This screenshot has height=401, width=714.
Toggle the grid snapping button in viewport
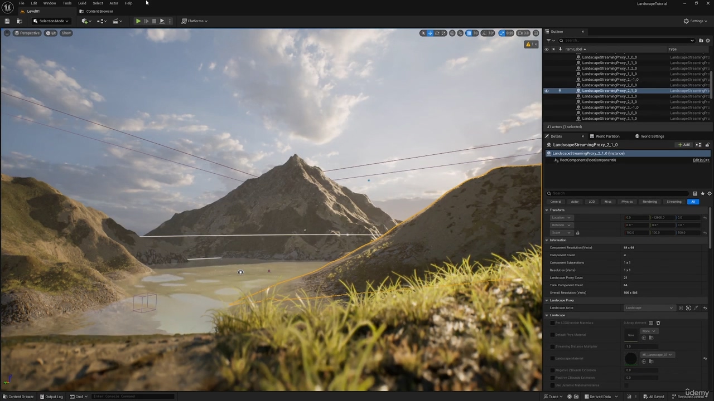point(469,33)
